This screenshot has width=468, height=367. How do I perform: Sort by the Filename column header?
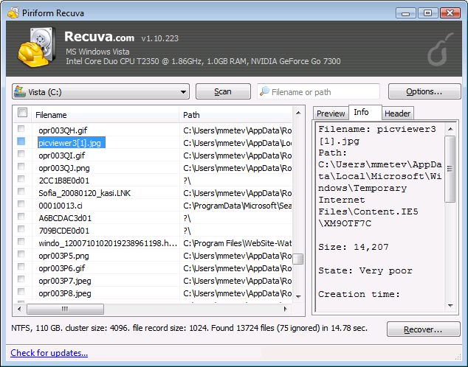105,115
